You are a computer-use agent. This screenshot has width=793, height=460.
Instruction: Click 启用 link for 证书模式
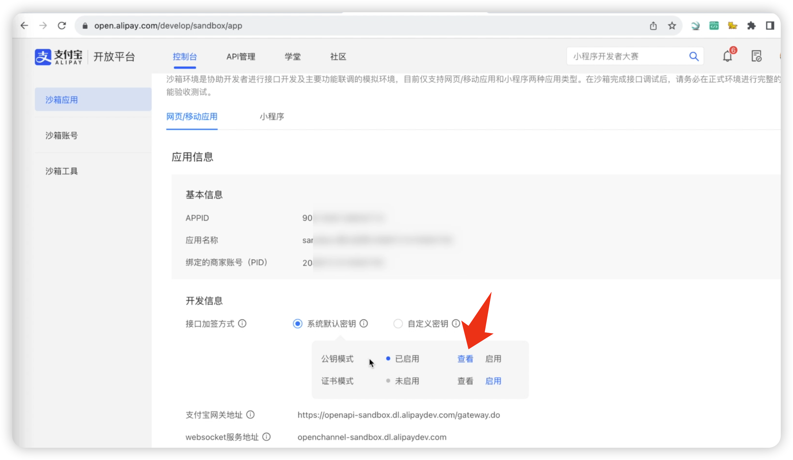(x=493, y=381)
